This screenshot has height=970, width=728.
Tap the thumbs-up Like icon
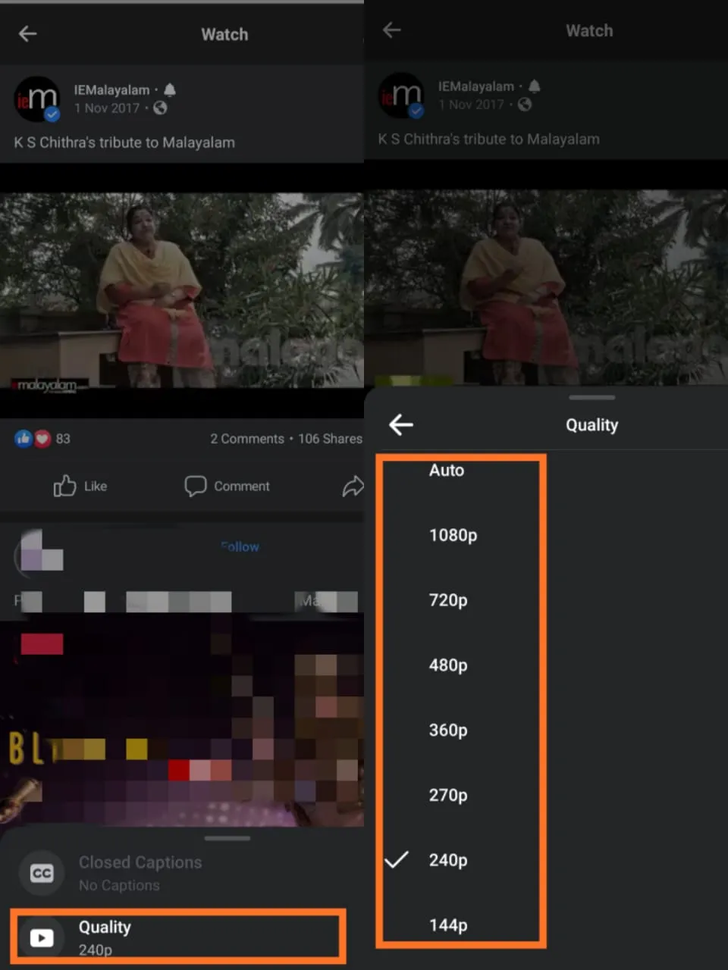tap(65, 486)
